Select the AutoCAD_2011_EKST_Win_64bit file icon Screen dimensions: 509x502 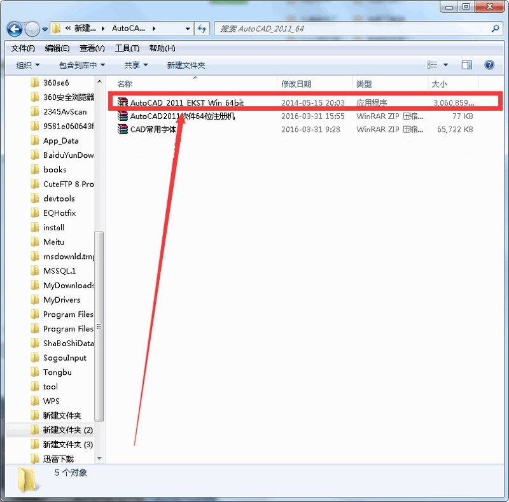click(123, 102)
